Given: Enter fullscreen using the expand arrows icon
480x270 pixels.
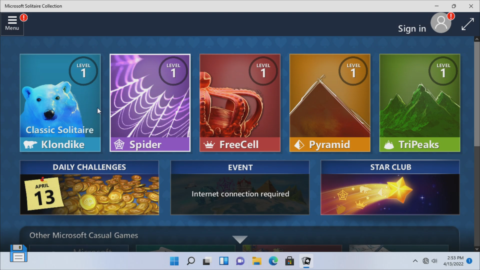Looking at the screenshot, I should tap(467, 24).
